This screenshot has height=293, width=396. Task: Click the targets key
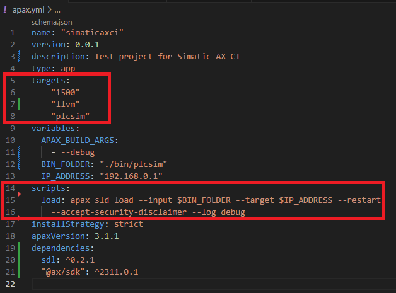(x=48, y=81)
